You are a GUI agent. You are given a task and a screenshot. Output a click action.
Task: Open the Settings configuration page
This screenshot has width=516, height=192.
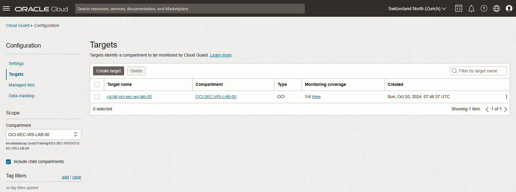pos(16,63)
